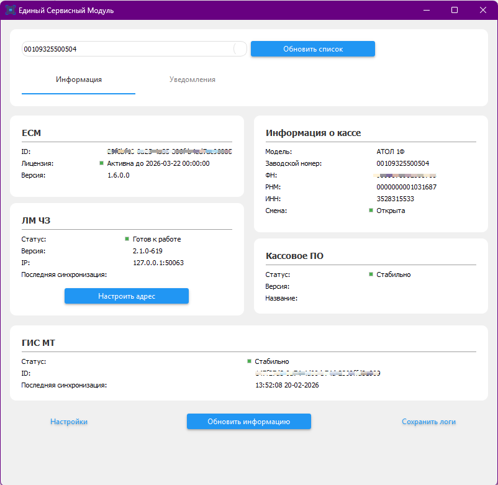Open the Уведомления tab
This screenshot has width=498, height=485.
coord(192,80)
